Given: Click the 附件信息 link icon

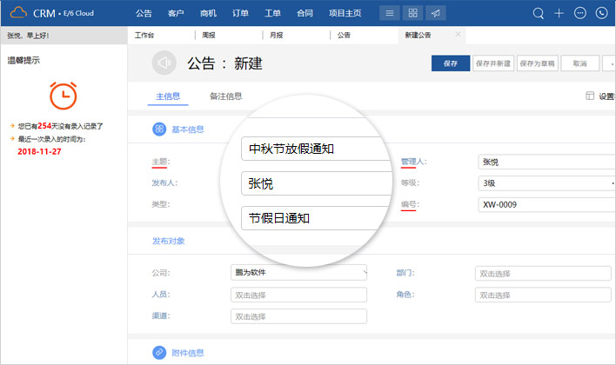Looking at the screenshot, I should [x=159, y=352].
